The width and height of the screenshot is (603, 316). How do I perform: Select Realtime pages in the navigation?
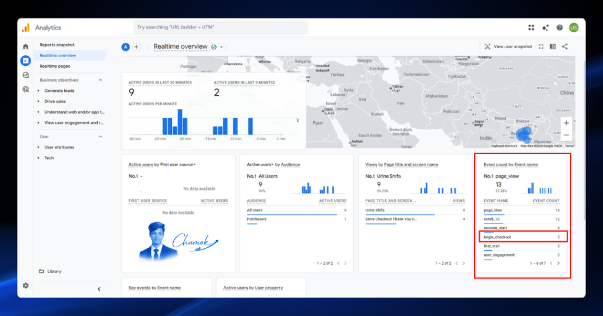(55, 66)
